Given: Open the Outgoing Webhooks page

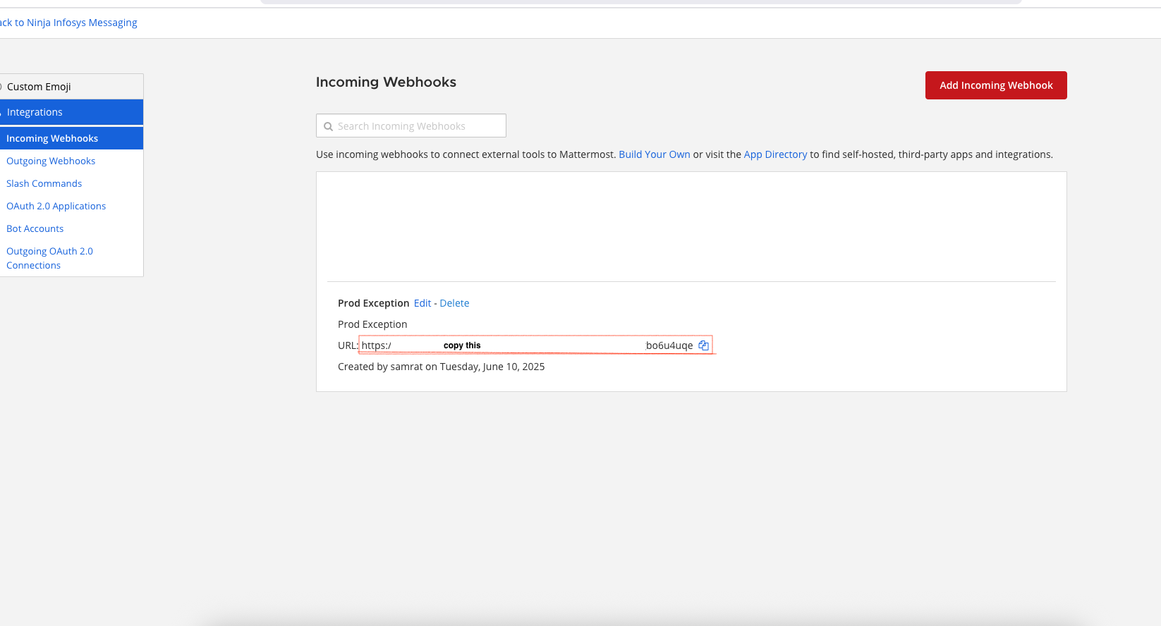Looking at the screenshot, I should [51, 161].
